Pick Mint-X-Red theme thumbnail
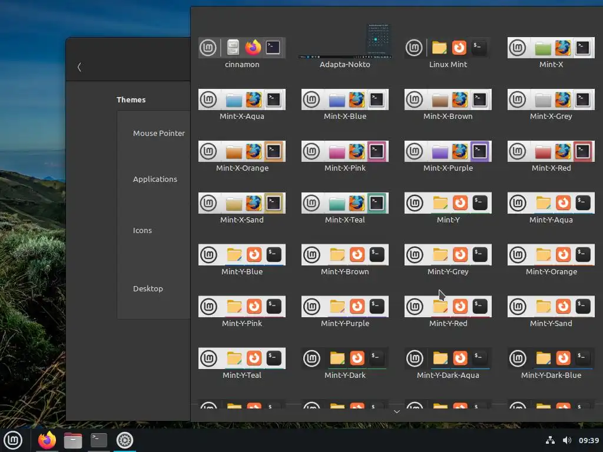This screenshot has height=452, width=603. coord(551,151)
